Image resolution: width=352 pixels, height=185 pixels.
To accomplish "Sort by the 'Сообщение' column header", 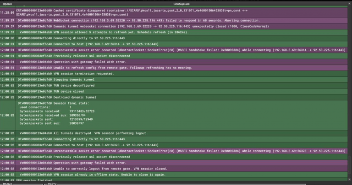I will click(181, 4).
